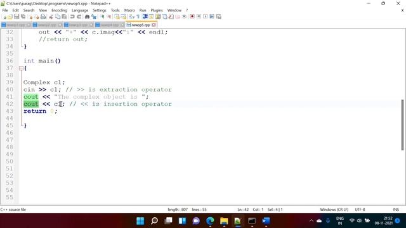The image size is (406, 228).
Task: Open the Document Map toolbar icon
Action: click(x=158, y=16)
